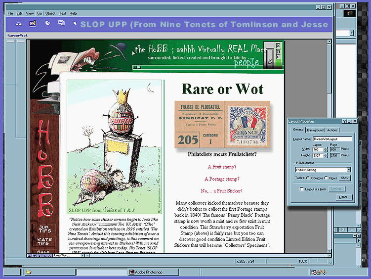Click the Rare or Wot heading text
The width and height of the screenshot is (371, 279).
click(222, 89)
